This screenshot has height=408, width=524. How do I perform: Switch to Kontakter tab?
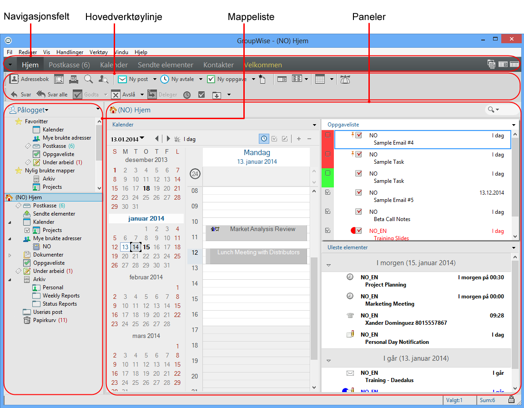[218, 65]
